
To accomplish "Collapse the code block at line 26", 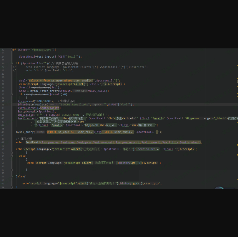I will tap(11, 63).
